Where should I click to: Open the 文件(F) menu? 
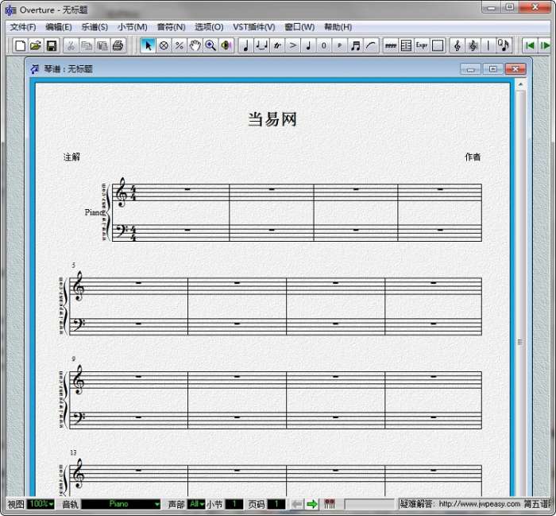pyautogui.click(x=23, y=27)
